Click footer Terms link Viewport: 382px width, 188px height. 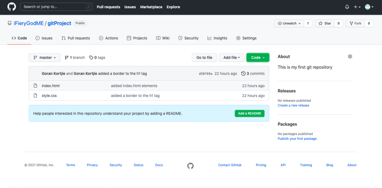(x=70, y=165)
